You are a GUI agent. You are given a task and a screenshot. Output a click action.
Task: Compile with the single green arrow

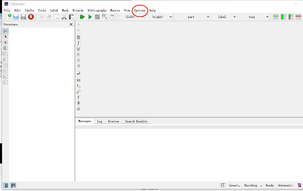pos(90,17)
